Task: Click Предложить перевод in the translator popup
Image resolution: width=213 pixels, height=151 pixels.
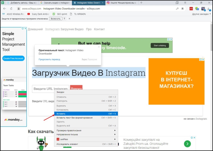Action: click(x=49, y=59)
